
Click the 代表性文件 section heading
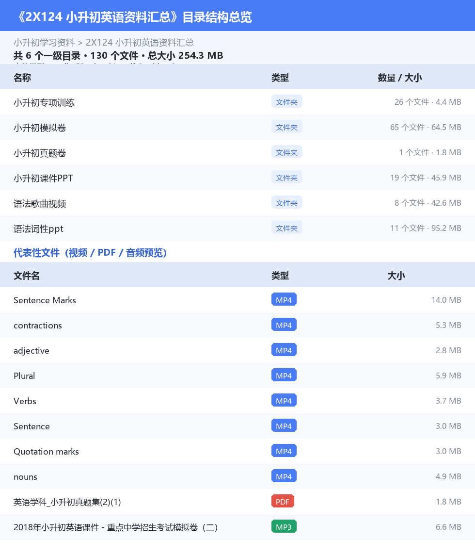(x=90, y=252)
